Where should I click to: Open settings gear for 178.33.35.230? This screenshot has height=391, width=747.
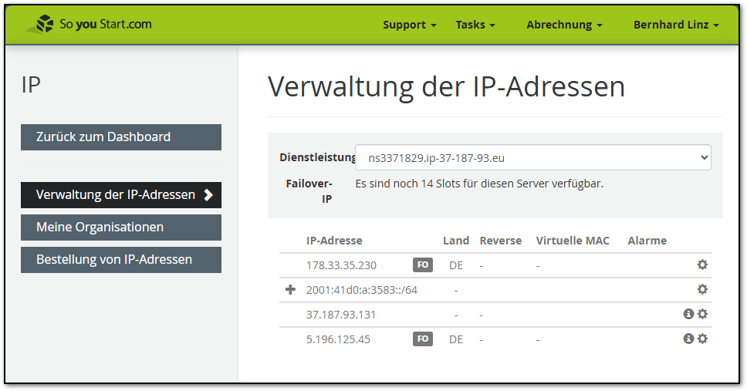702,265
